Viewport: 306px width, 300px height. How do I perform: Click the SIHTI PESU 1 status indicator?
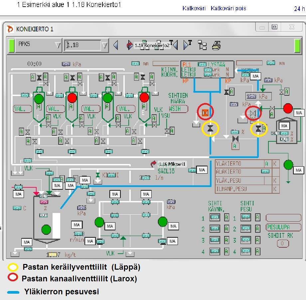[x=246, y=217]
